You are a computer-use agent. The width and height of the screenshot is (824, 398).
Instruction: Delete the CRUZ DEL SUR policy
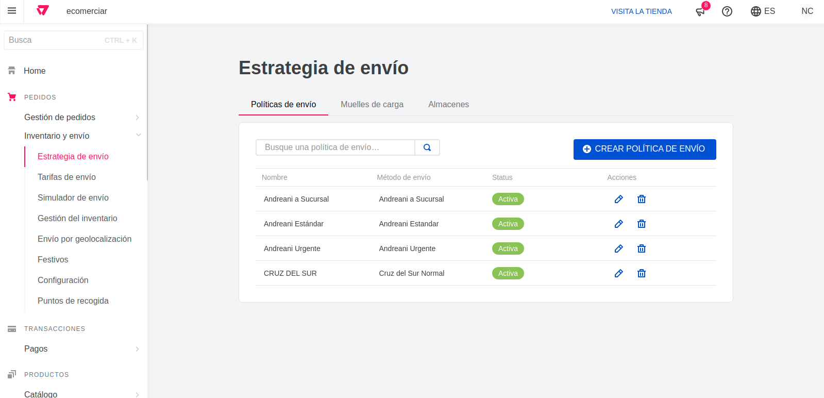641,273
